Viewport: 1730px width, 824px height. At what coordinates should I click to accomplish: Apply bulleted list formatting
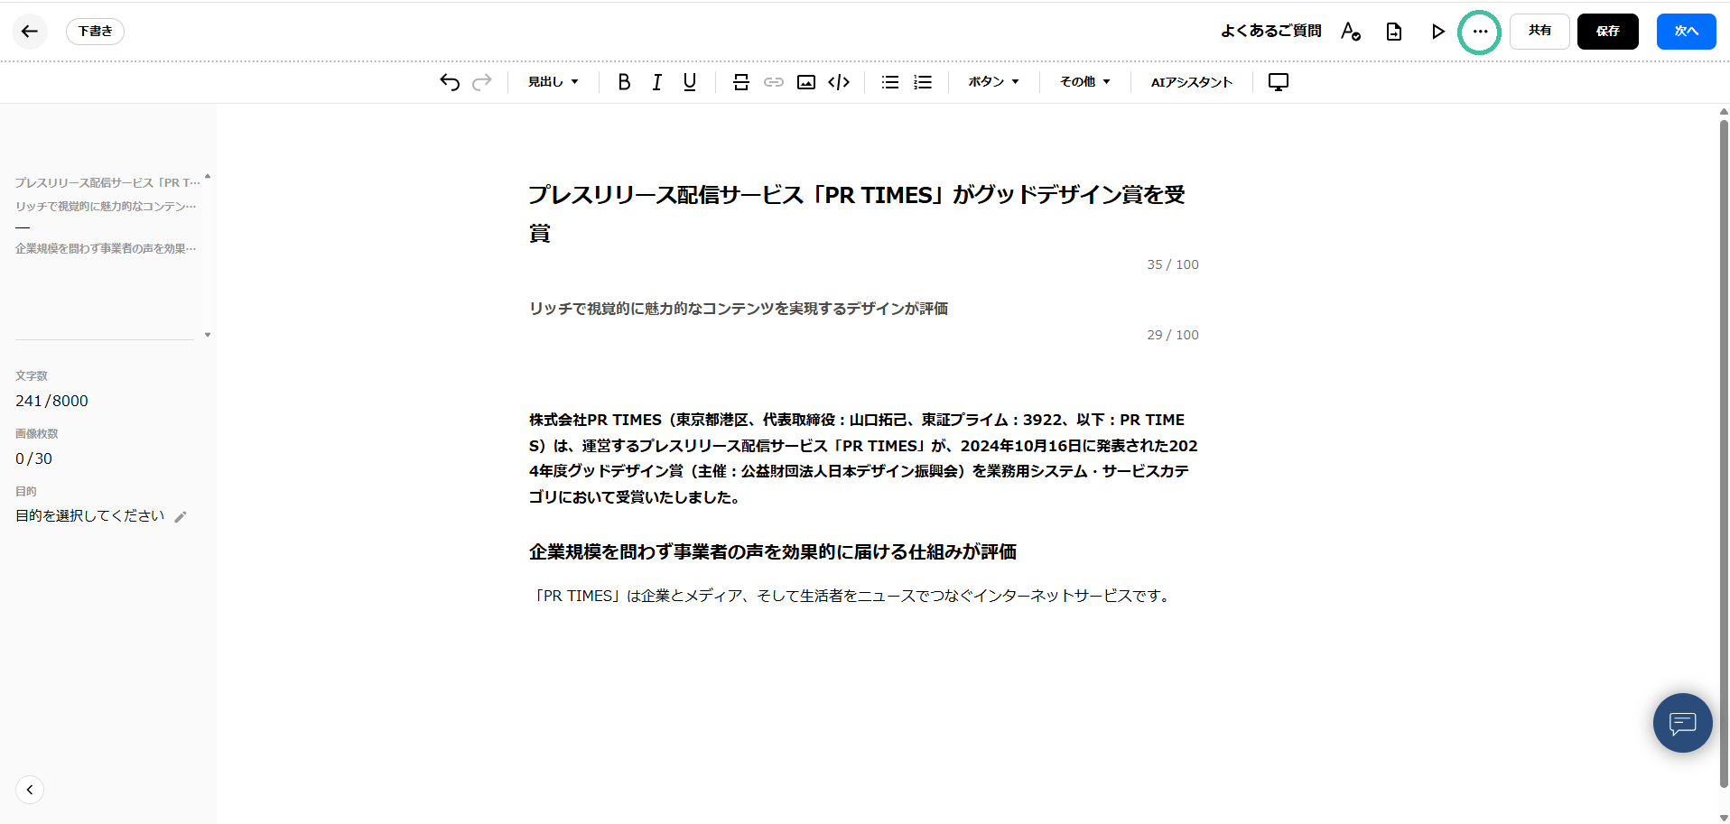890,82
